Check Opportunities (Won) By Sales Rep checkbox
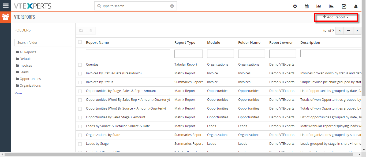This screenshot has height=157, width=366. (x=80, y=100)
